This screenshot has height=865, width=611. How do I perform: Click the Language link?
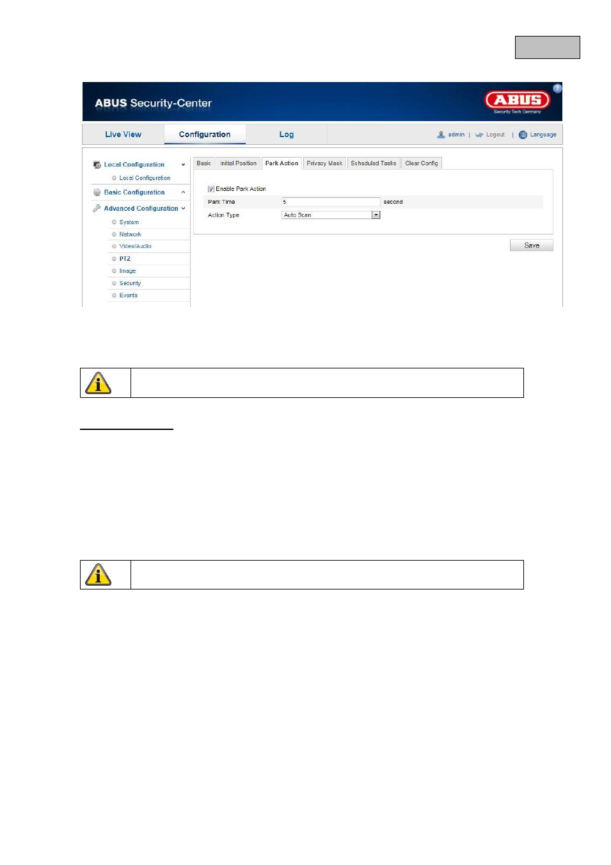pyautogui.click(x=543, y=135)
